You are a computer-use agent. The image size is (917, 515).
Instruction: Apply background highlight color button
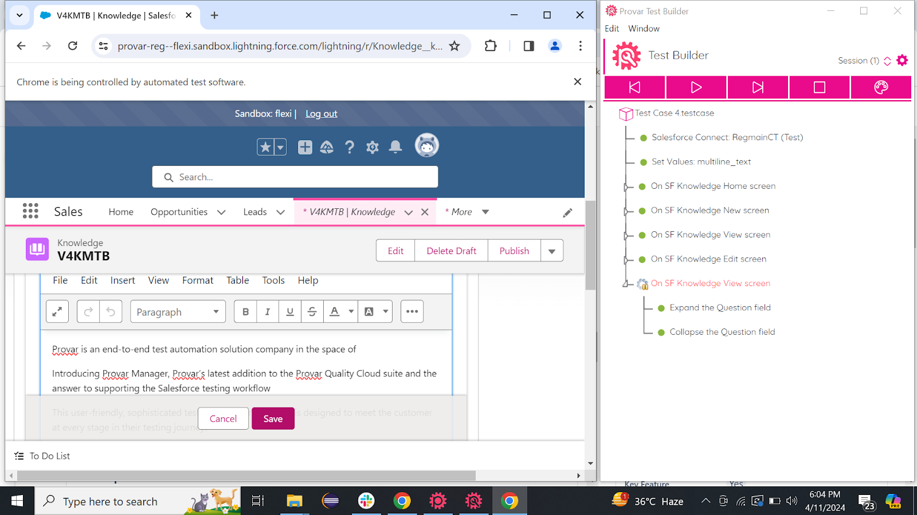click(x=369, y=311)
